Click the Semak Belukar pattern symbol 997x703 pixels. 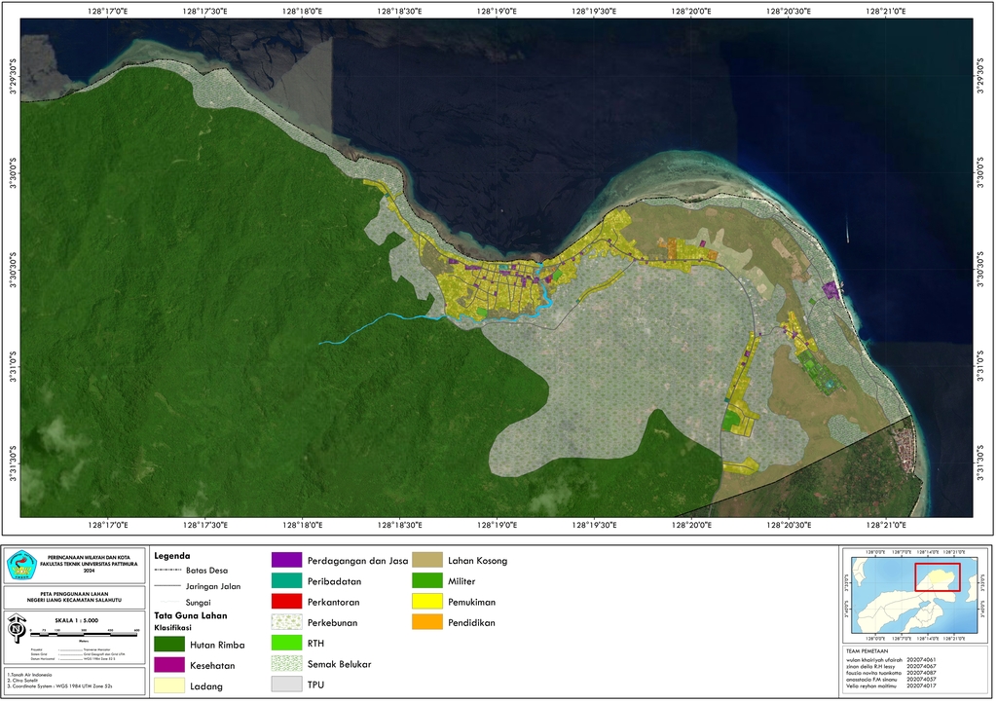coord(285,664)
